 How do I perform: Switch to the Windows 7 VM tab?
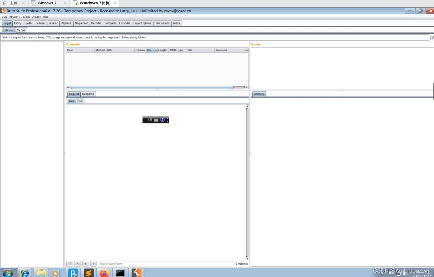point(47,3)
